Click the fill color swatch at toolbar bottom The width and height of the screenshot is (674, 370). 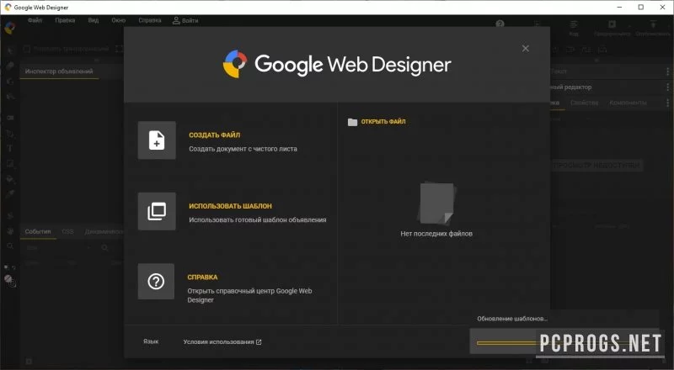coord(8,280)
